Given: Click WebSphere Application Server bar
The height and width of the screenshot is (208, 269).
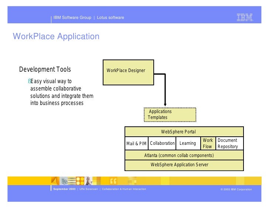Looking at the screenshot, I should tap(184, 165).
